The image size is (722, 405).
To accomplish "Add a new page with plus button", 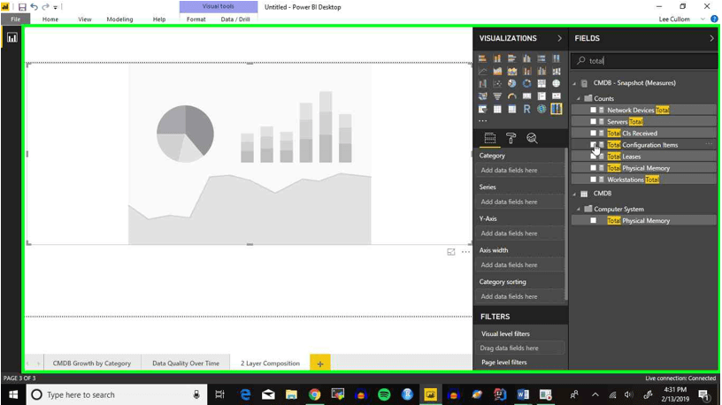I will pos(320,363).
